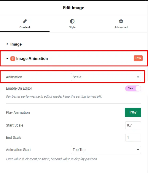Expand the Image section arrow
The width and height of the screenshot is (148, 173).
coord(7,44)
